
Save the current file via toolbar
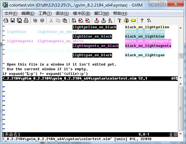click(x=13, y=20)
